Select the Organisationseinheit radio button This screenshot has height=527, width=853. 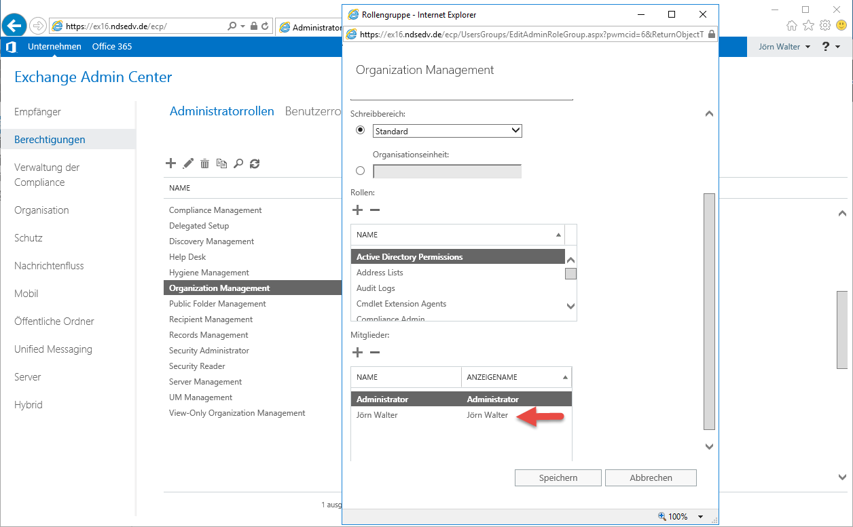click(360, 171)
